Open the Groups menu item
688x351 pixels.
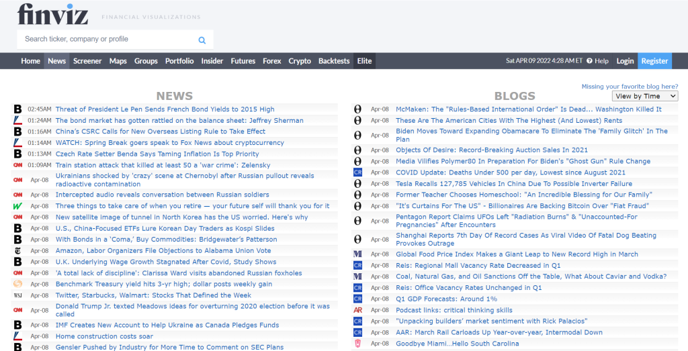[146, 61]
